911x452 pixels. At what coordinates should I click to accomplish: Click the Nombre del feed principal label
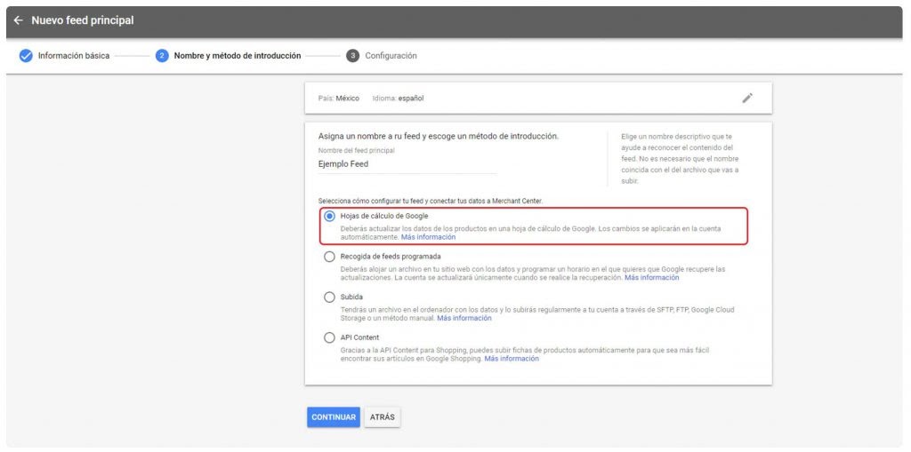click(x=356, y=151)
